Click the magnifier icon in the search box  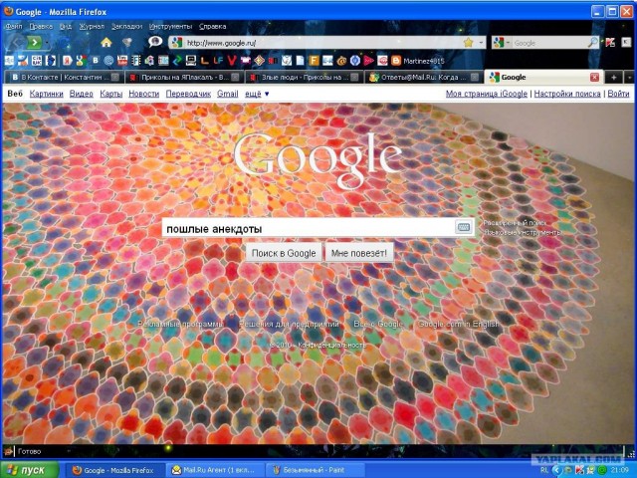click(593, 42)
